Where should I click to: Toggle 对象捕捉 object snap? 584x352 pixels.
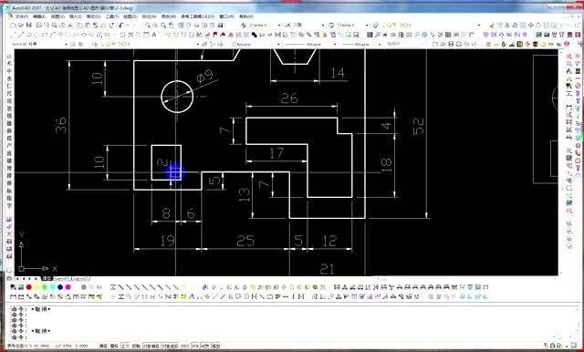[x=151, y=346]
